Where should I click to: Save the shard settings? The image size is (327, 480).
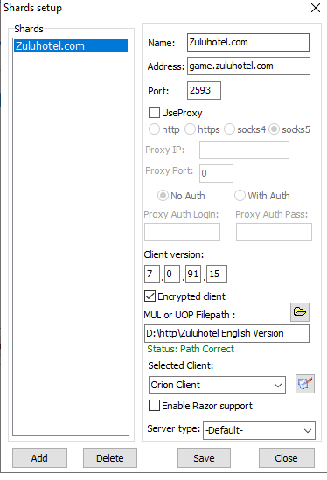tap(204, 458)
